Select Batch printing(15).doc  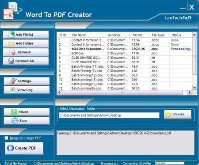tap(125, 80)
